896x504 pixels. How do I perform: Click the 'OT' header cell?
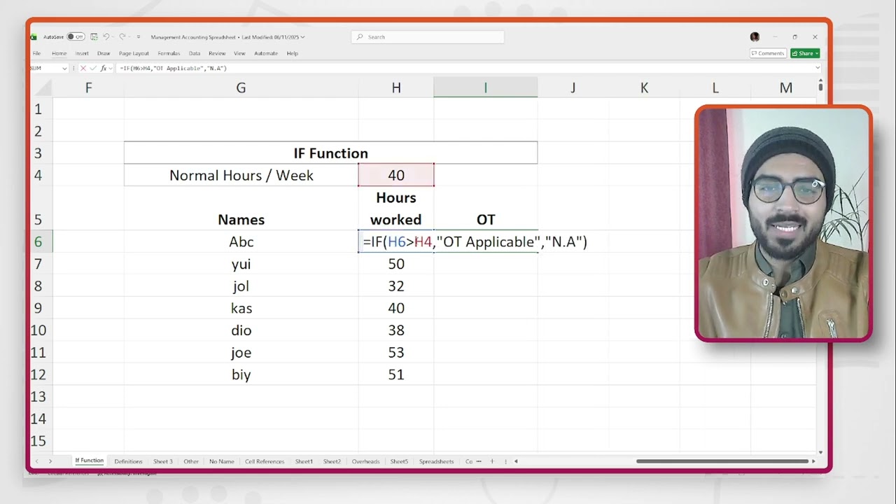pos(486,209)
